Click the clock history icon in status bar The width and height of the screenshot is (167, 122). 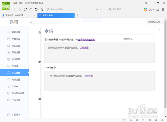137,120
